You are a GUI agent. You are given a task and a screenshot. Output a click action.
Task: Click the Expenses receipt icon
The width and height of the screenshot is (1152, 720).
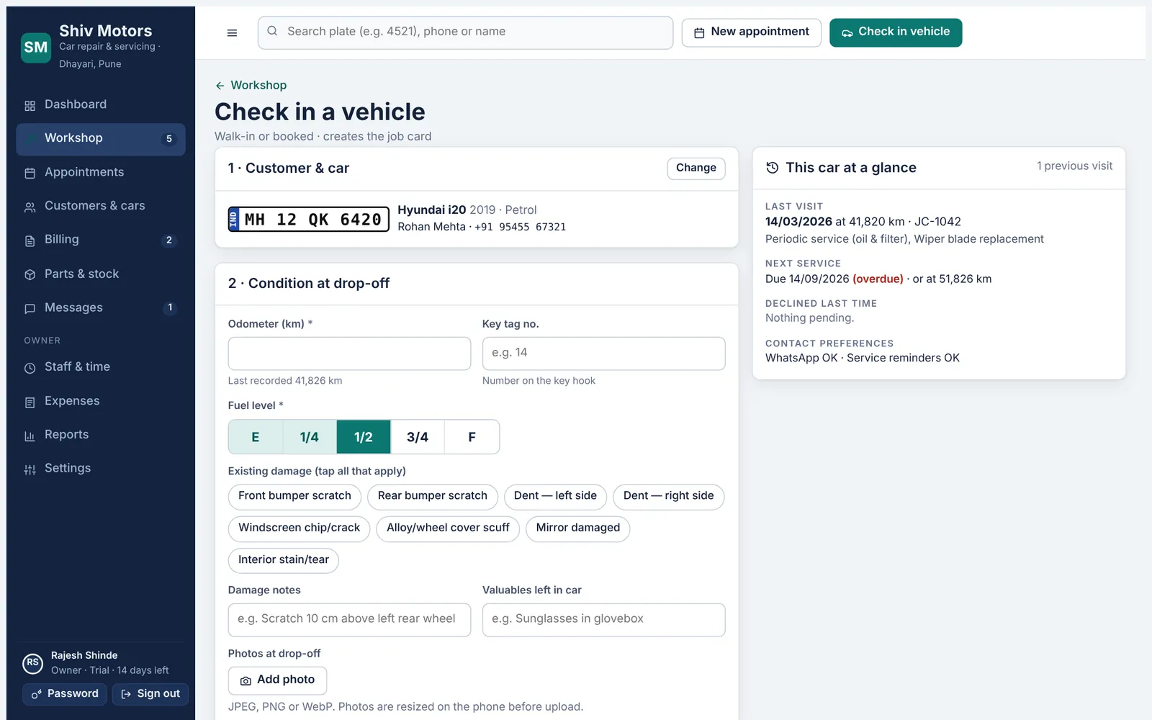pos(30,402)
